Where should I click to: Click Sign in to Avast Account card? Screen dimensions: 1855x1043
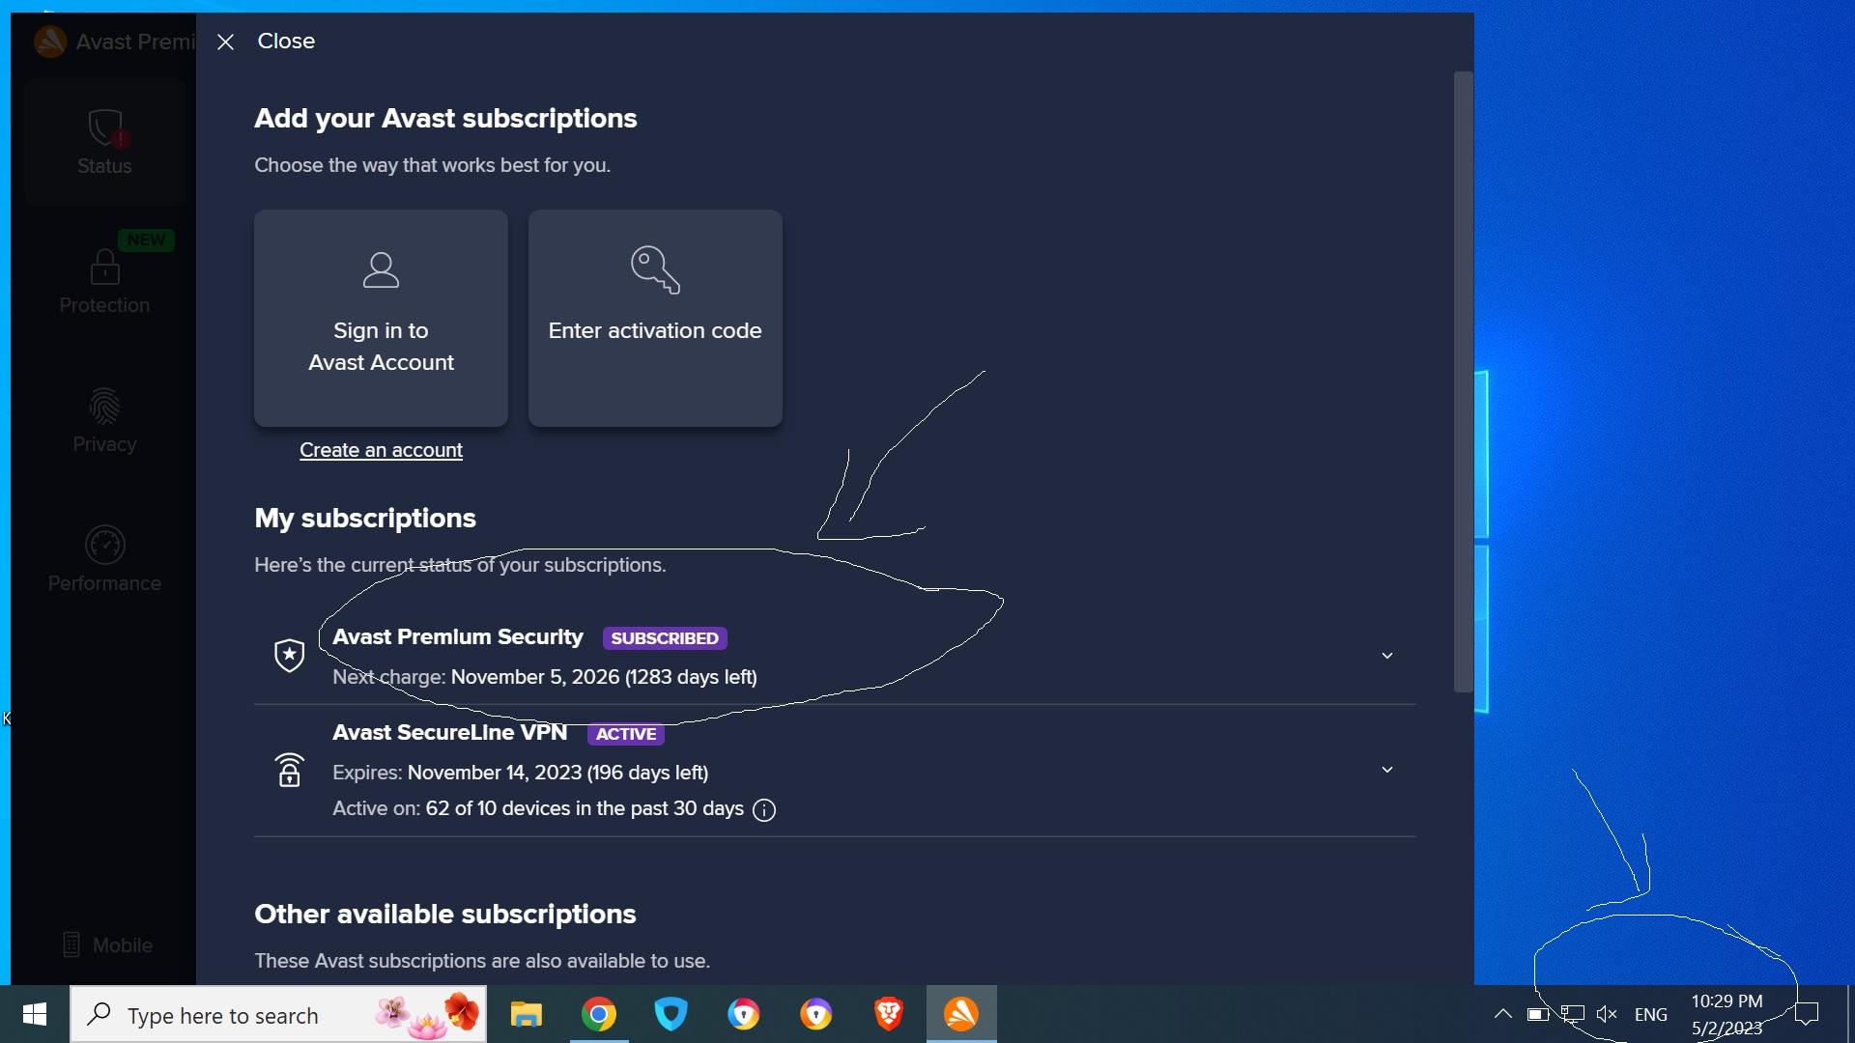[381, 318]
